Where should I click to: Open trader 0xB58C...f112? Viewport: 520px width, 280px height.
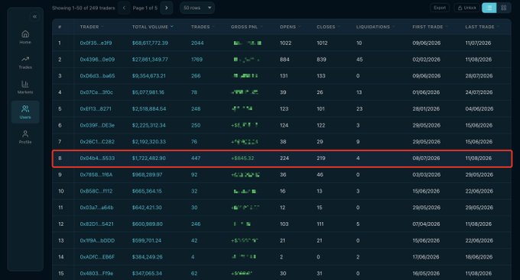click(x=96, y=191)
